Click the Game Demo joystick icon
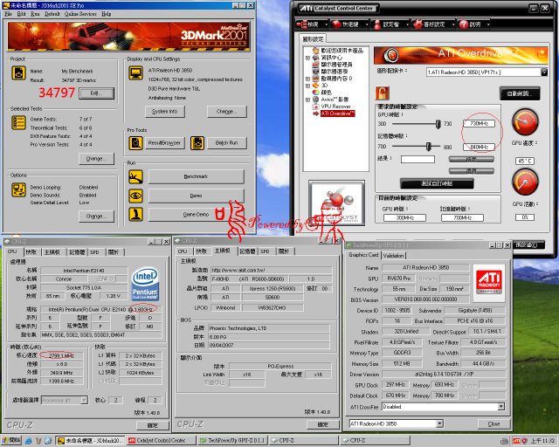The width and height of the screenshot is (559, 447). click(135, 214)
